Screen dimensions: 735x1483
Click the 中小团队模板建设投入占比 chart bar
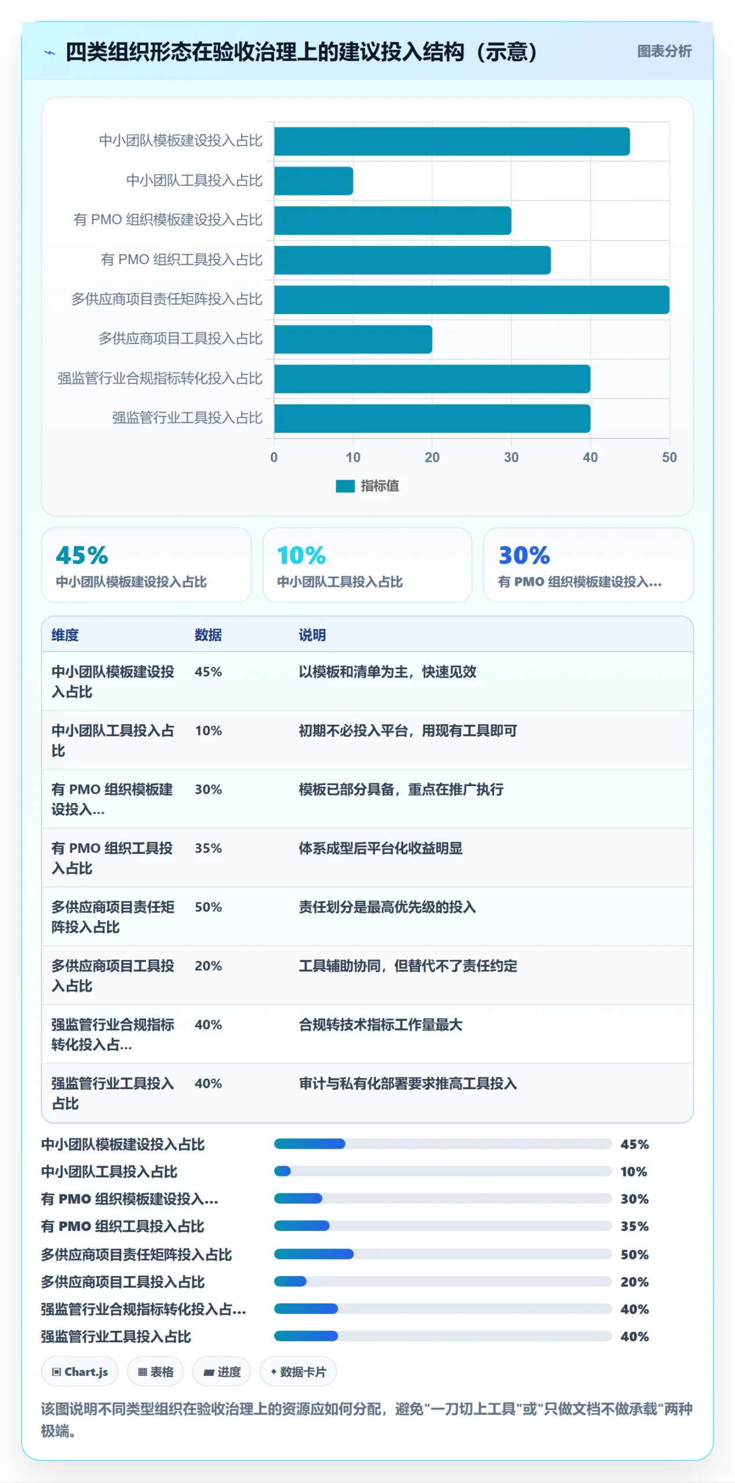(x=452, y=141)
